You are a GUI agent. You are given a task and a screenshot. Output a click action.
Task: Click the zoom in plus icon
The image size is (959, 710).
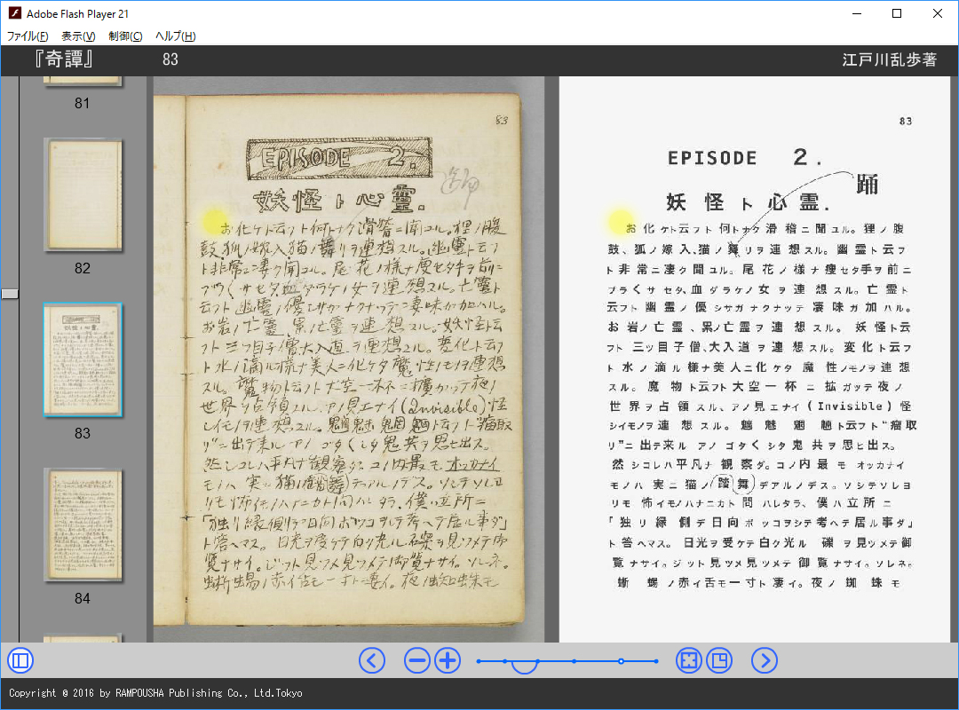448,660
